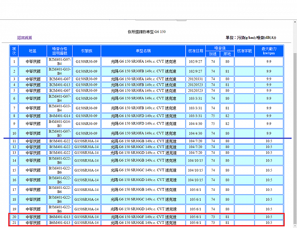Click the 噪音值 header cell
This screenshot has width=297, height=228.
coord(220,48)
